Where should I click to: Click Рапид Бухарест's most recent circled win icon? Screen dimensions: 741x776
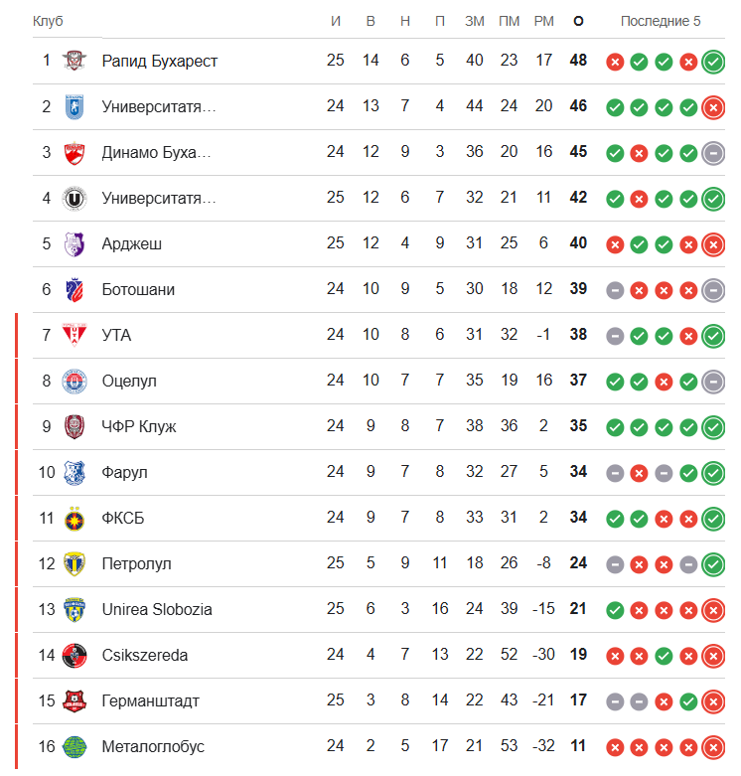tap(712, 62)
